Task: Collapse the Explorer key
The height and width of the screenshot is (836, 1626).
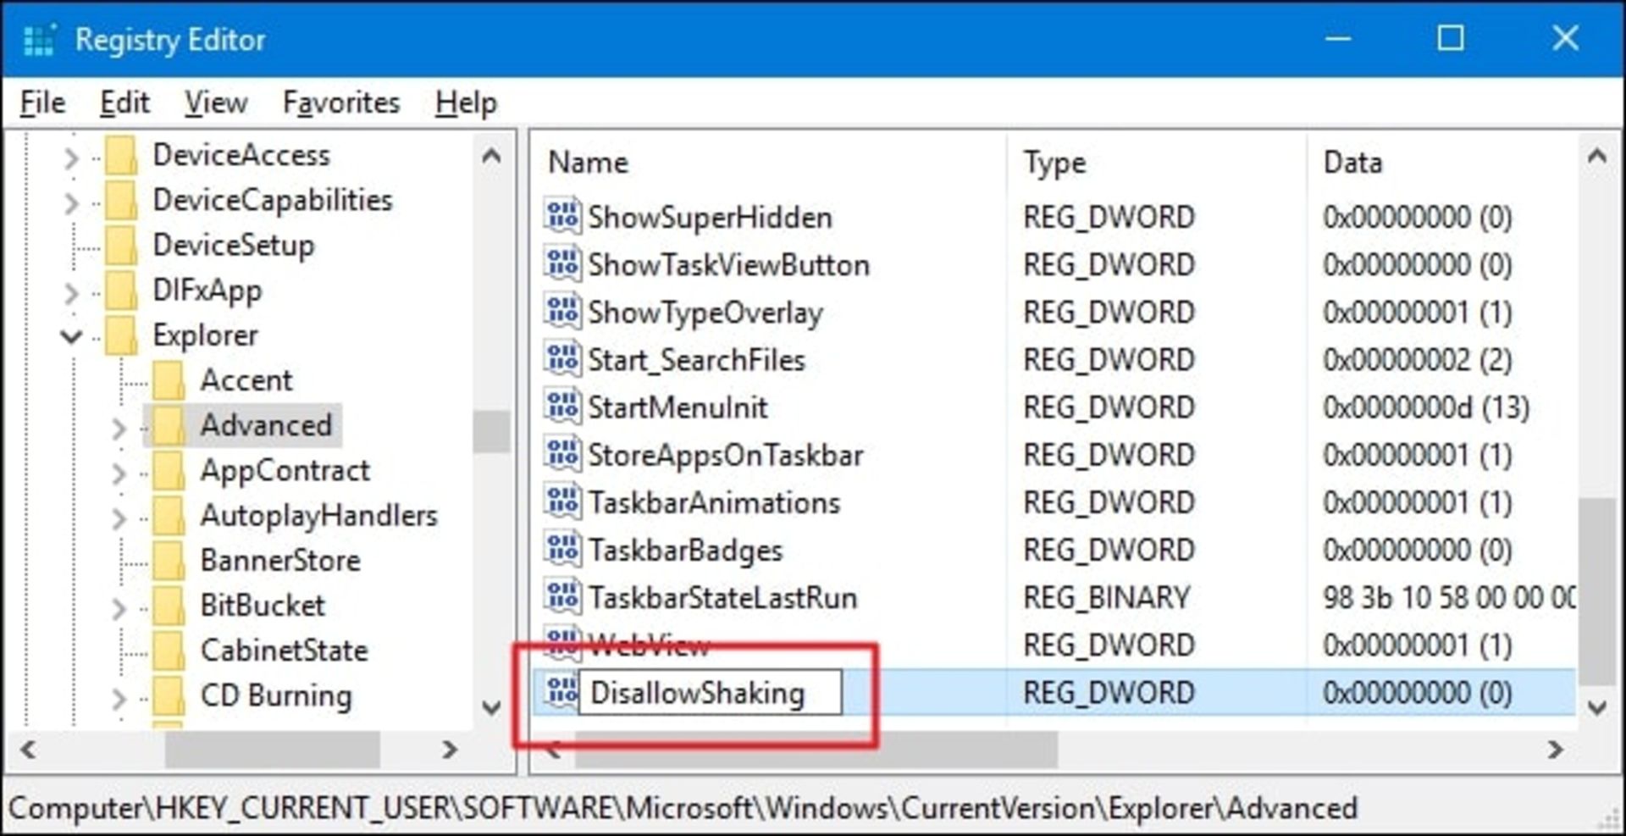Action: pyautogui.click(x=71, y=337)
